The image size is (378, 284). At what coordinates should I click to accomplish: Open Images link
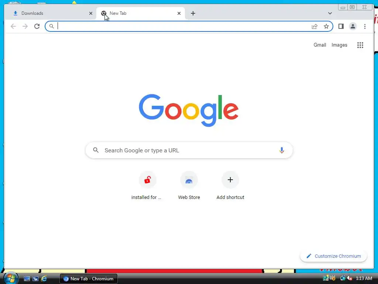coord(339,45)
